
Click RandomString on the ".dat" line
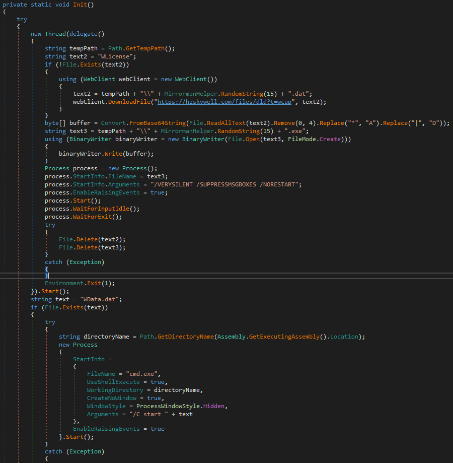pos(242,94)
